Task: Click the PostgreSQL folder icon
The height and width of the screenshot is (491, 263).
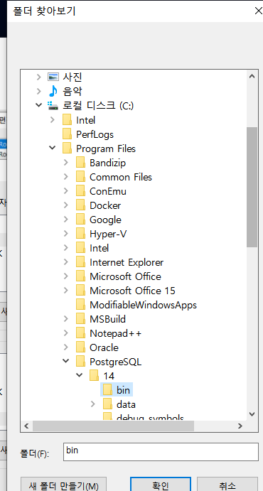Action: (x=80, y=362)
